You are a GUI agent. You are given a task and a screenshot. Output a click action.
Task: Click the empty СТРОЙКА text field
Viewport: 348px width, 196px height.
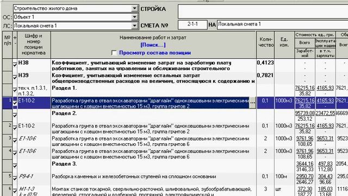[x=263, y=11]
